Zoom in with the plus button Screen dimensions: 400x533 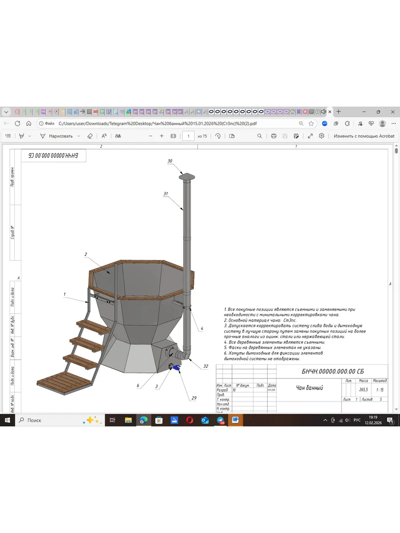click(x=162, y=136)
